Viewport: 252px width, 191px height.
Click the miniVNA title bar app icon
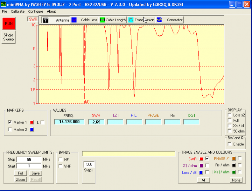(x=3, y=4)
